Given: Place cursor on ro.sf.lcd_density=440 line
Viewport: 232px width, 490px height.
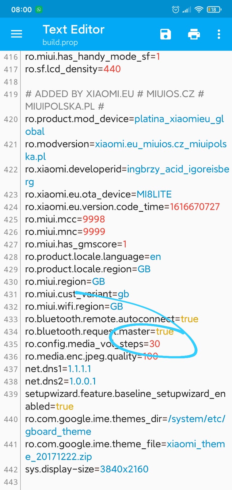Looking at the screenshot, I should [x=73, y=69].
